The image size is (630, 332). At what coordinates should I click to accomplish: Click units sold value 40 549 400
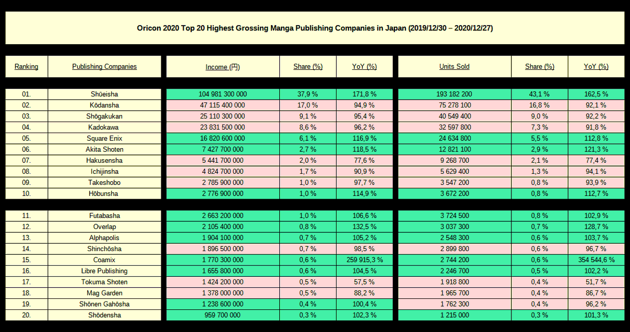455,116
